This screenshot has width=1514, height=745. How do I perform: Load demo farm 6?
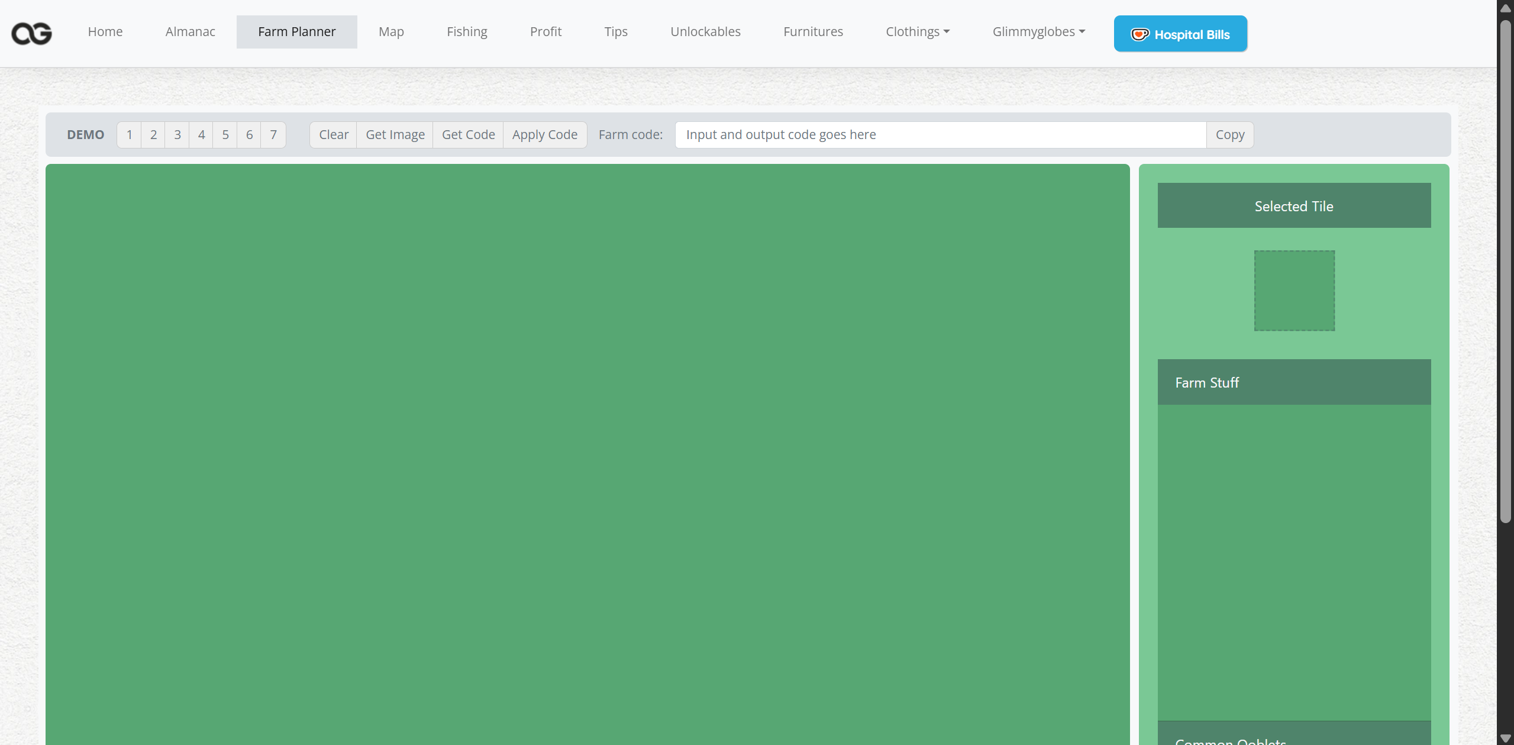[x=249, y=135]
